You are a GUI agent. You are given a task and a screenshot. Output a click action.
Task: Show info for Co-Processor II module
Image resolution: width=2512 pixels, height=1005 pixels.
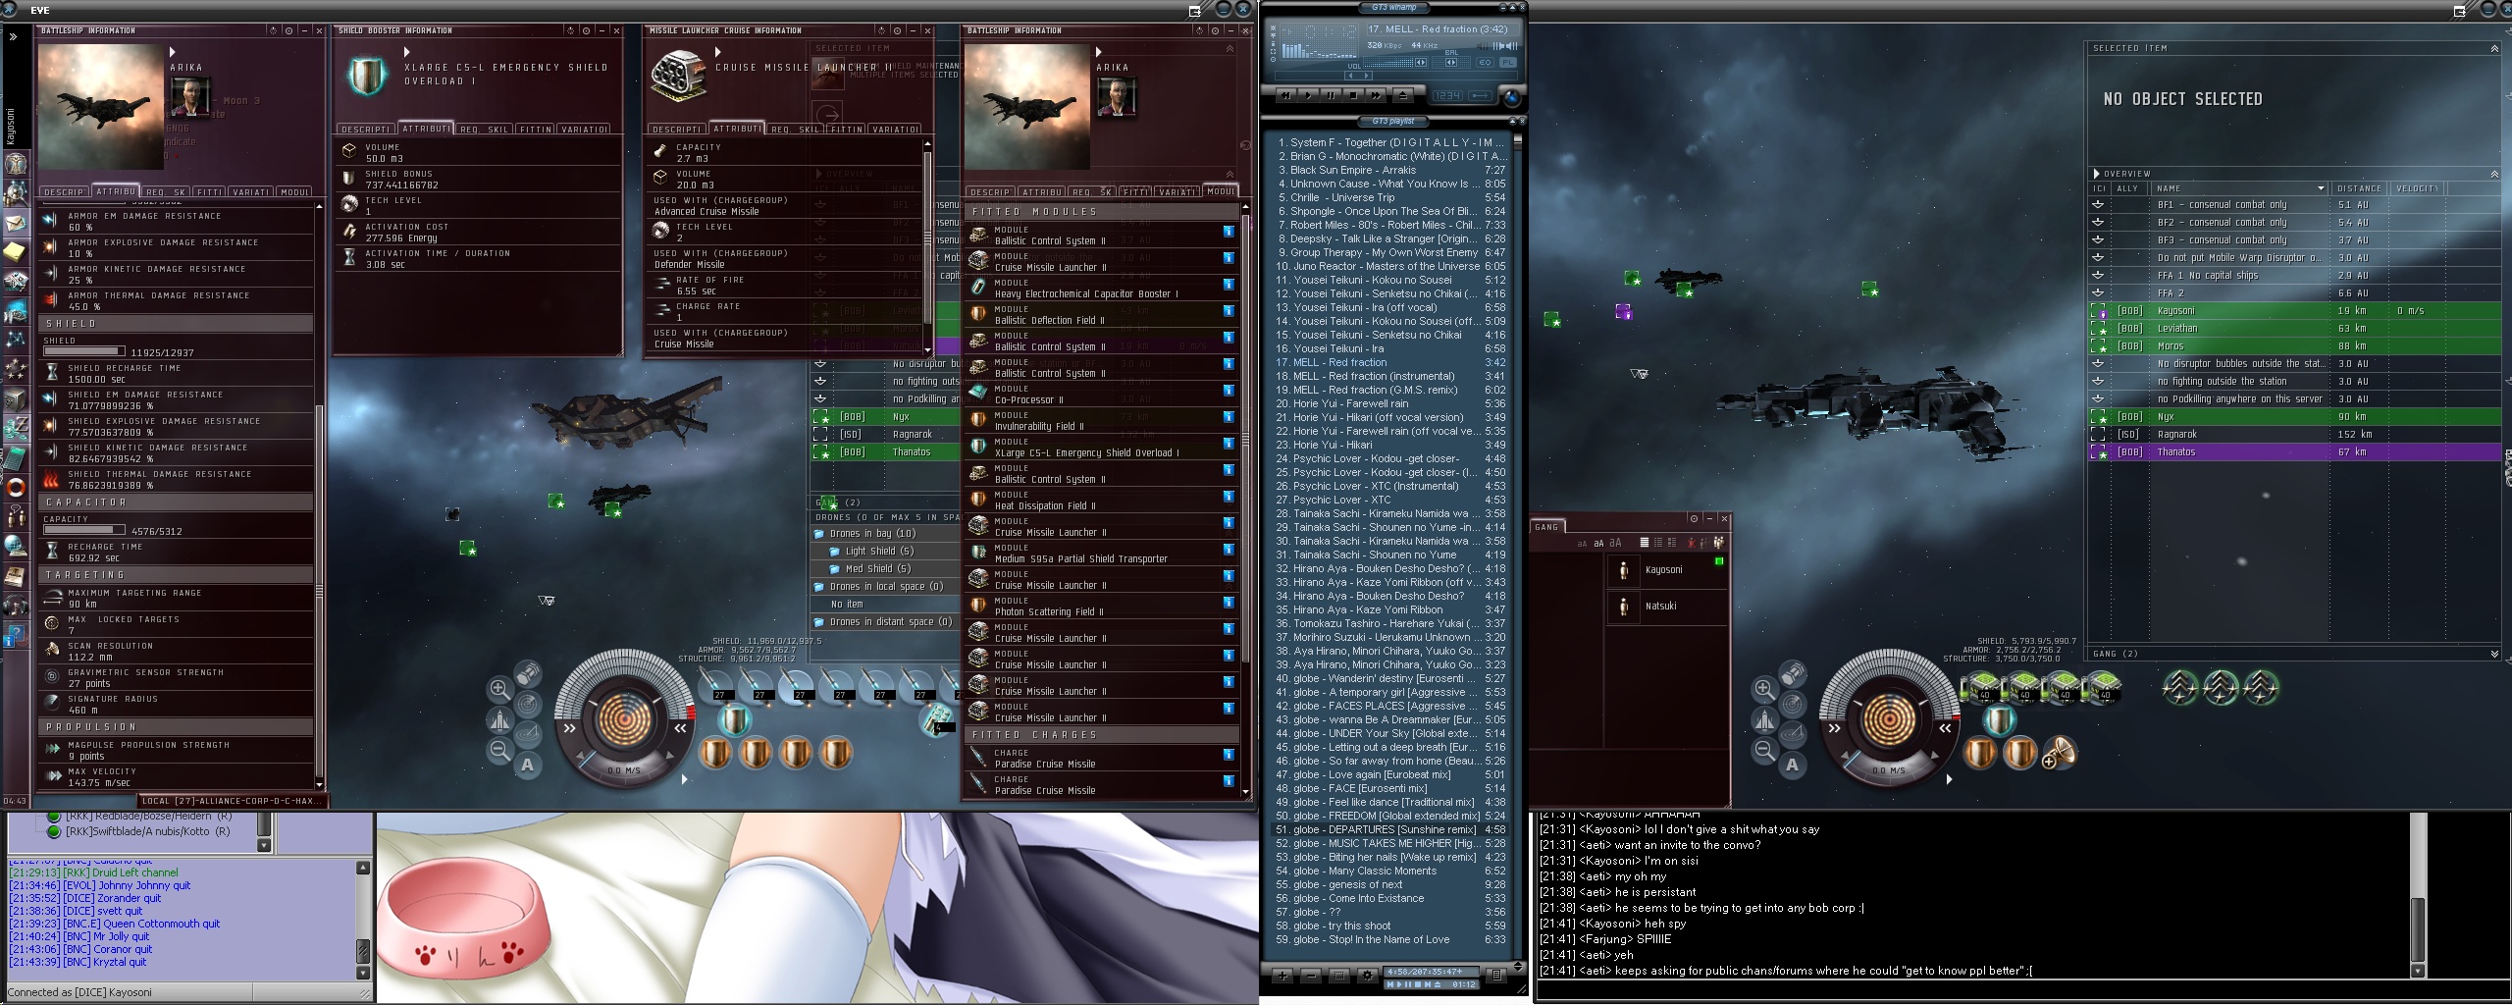pos(1229,391)
